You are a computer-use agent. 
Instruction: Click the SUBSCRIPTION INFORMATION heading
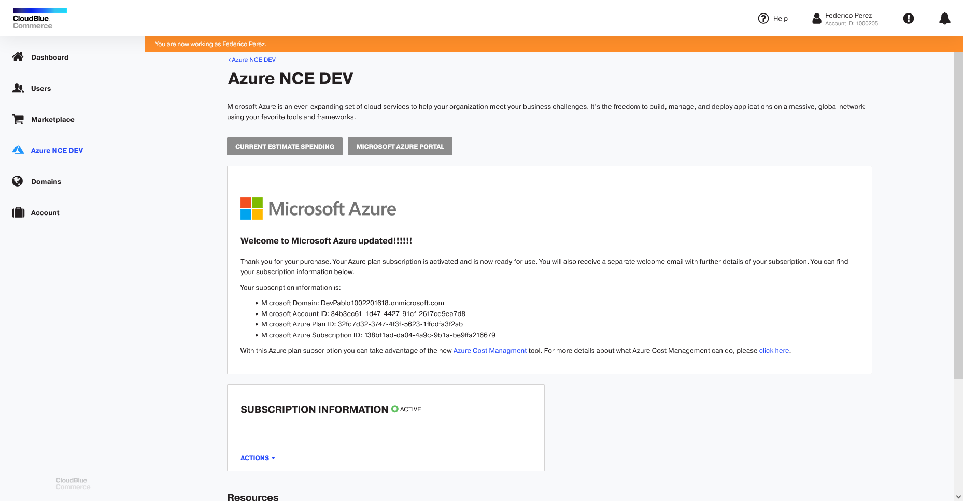coord(314,409)
